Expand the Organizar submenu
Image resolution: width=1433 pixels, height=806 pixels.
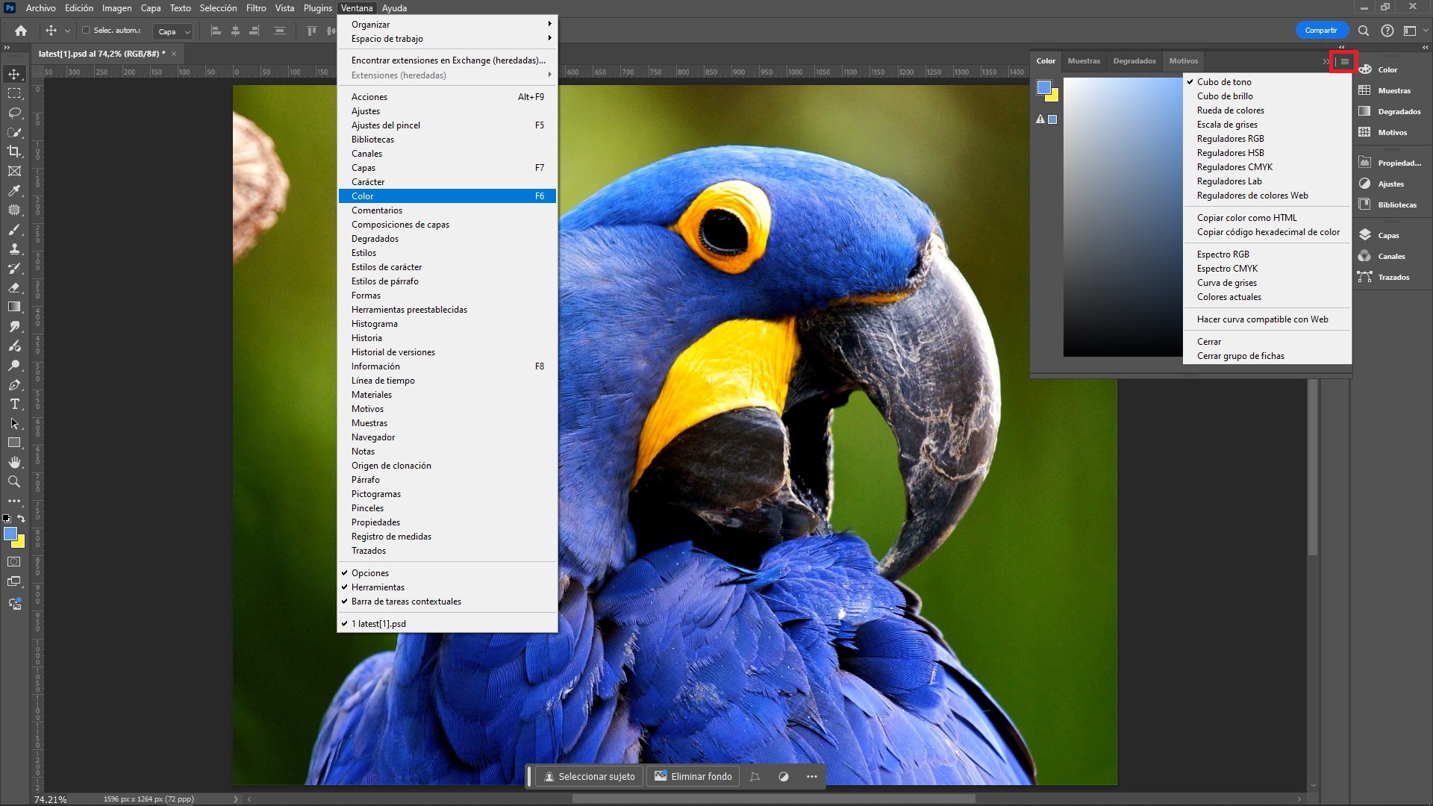447,25
